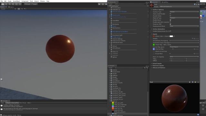
Task: Click Clear in the Console toolbar
Action: click(3, 103)
